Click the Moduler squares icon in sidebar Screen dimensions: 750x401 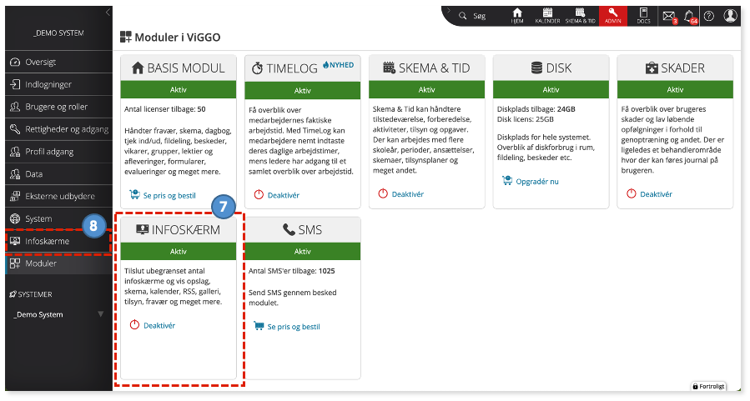(x=15, y=263)
